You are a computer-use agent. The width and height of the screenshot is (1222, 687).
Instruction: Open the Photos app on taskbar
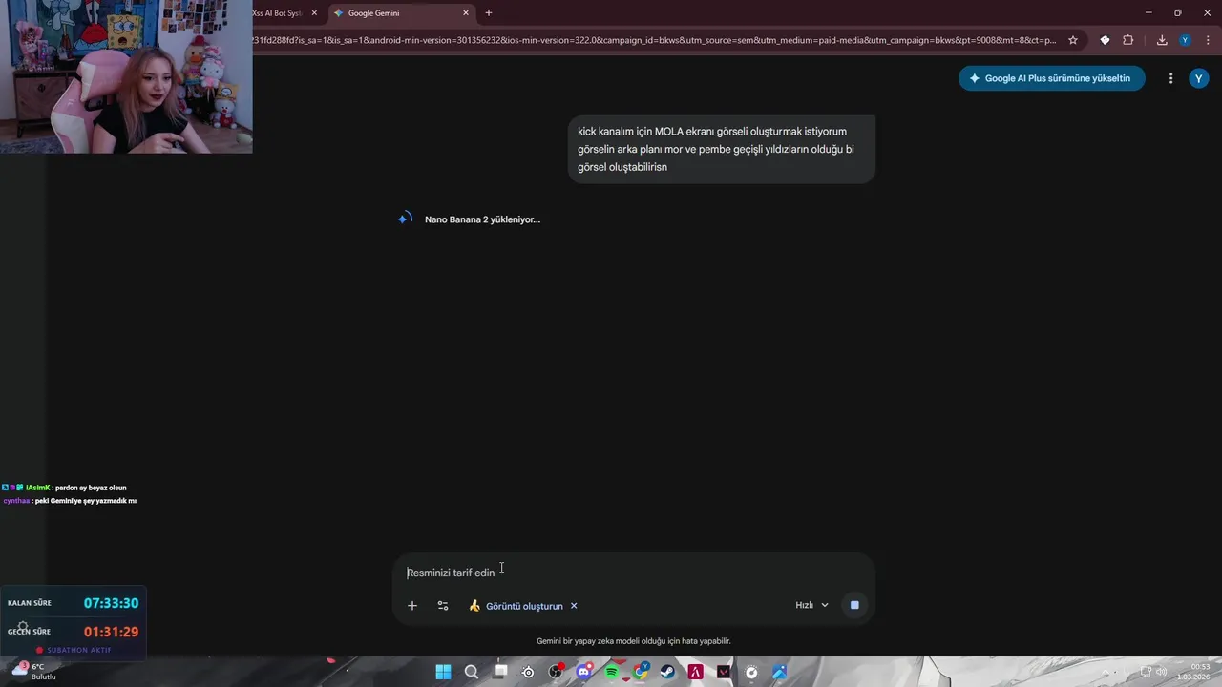coord(780,672)
